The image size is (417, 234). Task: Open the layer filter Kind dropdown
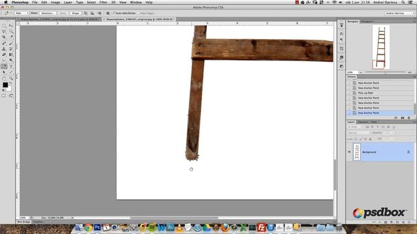355,127
